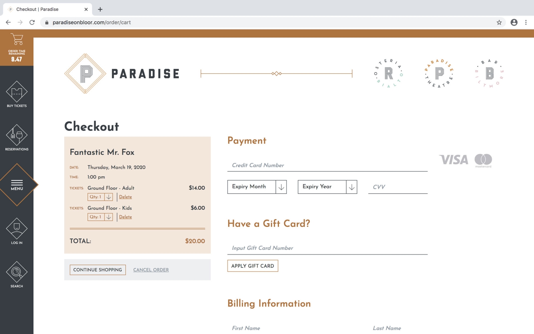
Task: Select the Checkout | Paradise tab
Action: (47, 9)
